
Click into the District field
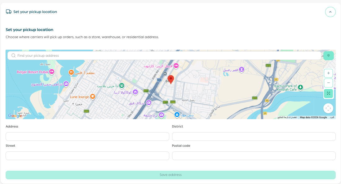click(254, 137)
